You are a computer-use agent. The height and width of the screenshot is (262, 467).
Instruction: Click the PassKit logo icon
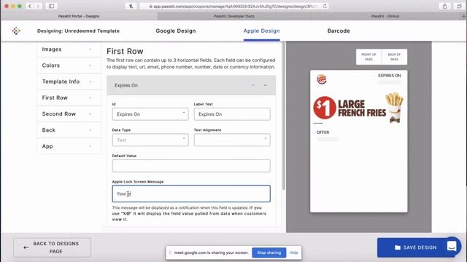16,31
